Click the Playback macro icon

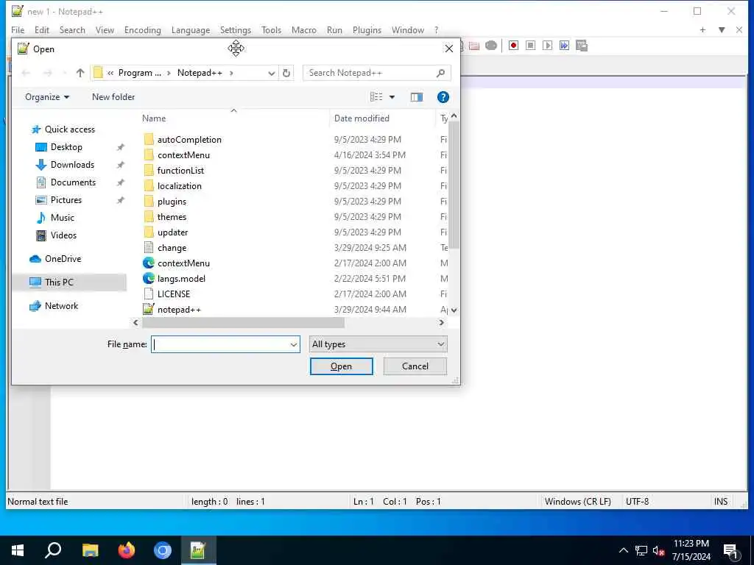pyautogui.click(x=547, y=46)
